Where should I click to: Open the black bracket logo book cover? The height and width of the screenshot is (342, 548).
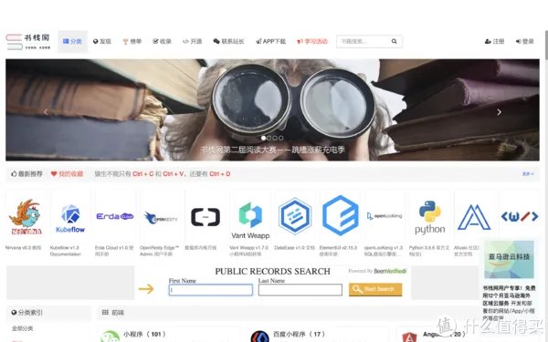click(205, 217)
